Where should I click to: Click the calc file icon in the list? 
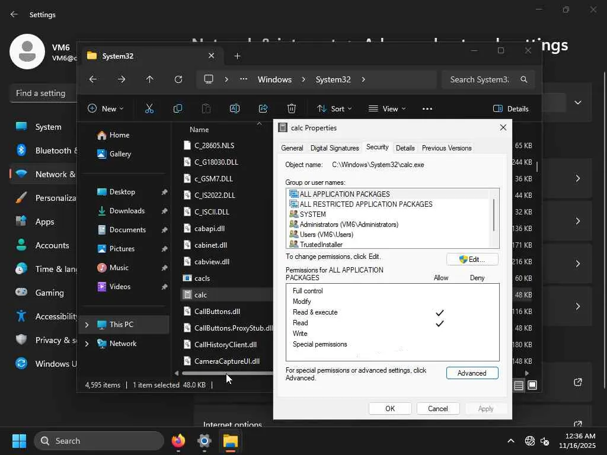tap(187, 295)
